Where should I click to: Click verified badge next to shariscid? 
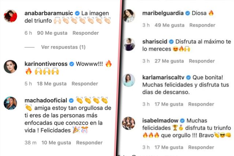171,42
